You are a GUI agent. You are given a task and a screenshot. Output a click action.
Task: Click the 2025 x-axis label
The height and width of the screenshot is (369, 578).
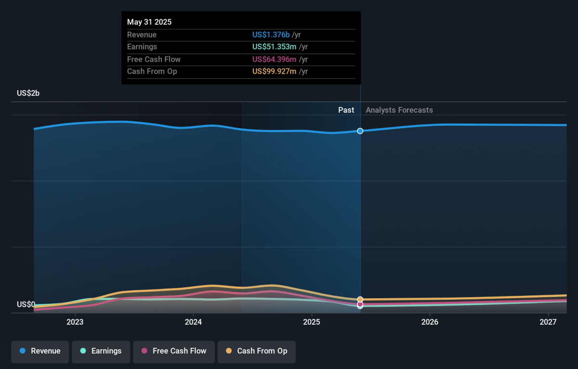(312, 322)
